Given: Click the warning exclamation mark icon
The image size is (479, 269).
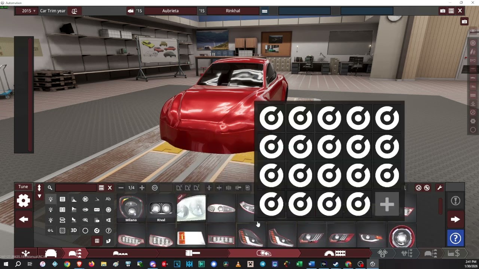Looking at the screenshot, I should (455, 201).
